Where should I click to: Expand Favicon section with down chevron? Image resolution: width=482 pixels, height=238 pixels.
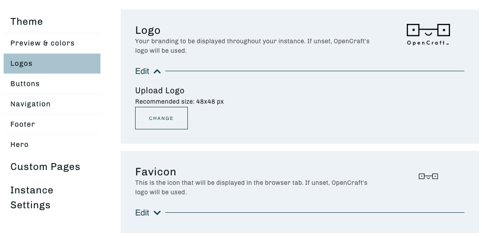pos(157,213)
